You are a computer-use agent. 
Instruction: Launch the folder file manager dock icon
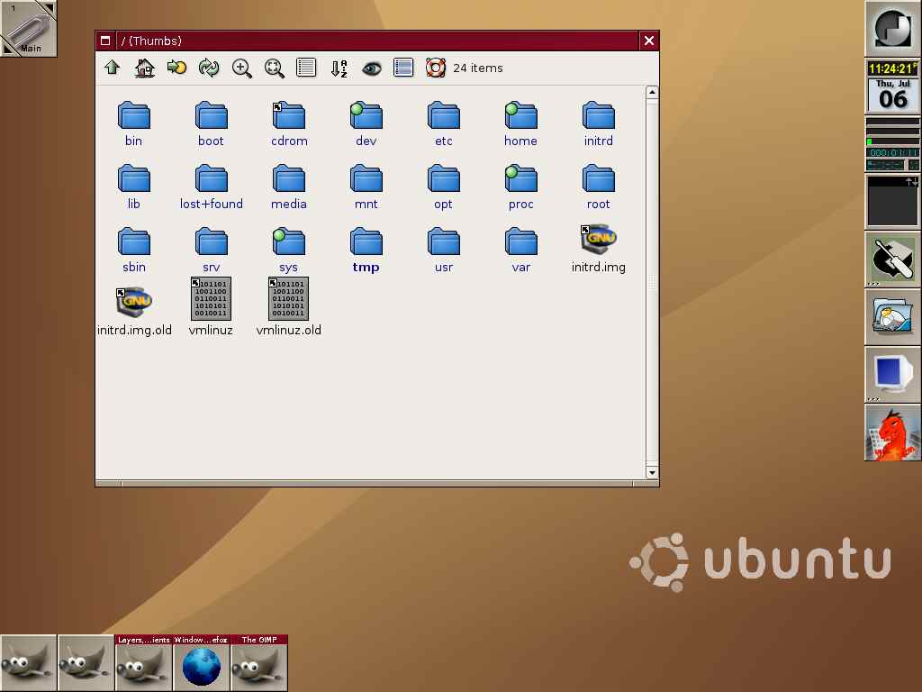[x=892, y=316]
